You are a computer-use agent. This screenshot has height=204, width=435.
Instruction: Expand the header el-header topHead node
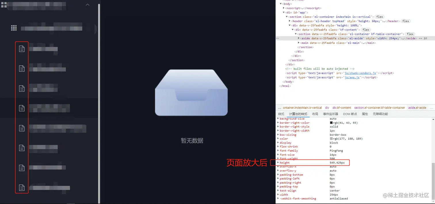(x=290, y=21)
